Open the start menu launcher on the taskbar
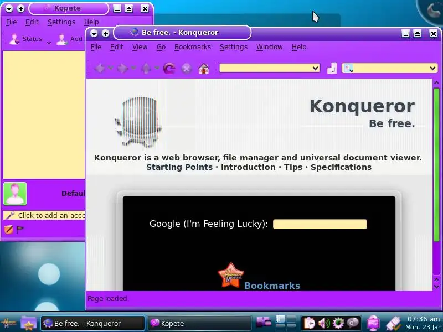Image resolution: width=443 pixels, height=332 pixels. pos(8,323)
